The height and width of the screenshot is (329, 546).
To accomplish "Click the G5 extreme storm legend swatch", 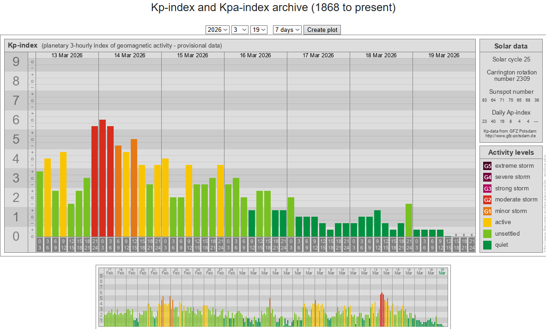I will [x=487, y=166].
